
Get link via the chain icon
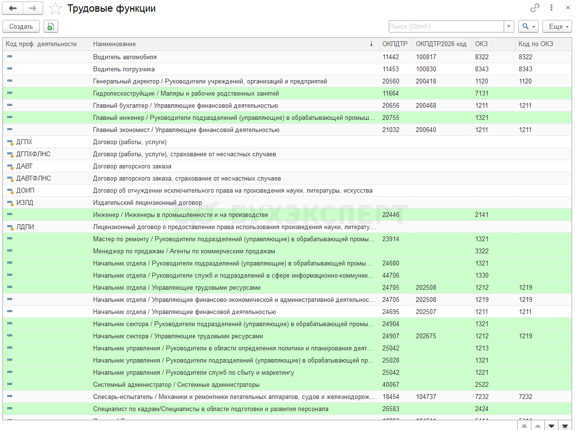(x=535, y=8)
